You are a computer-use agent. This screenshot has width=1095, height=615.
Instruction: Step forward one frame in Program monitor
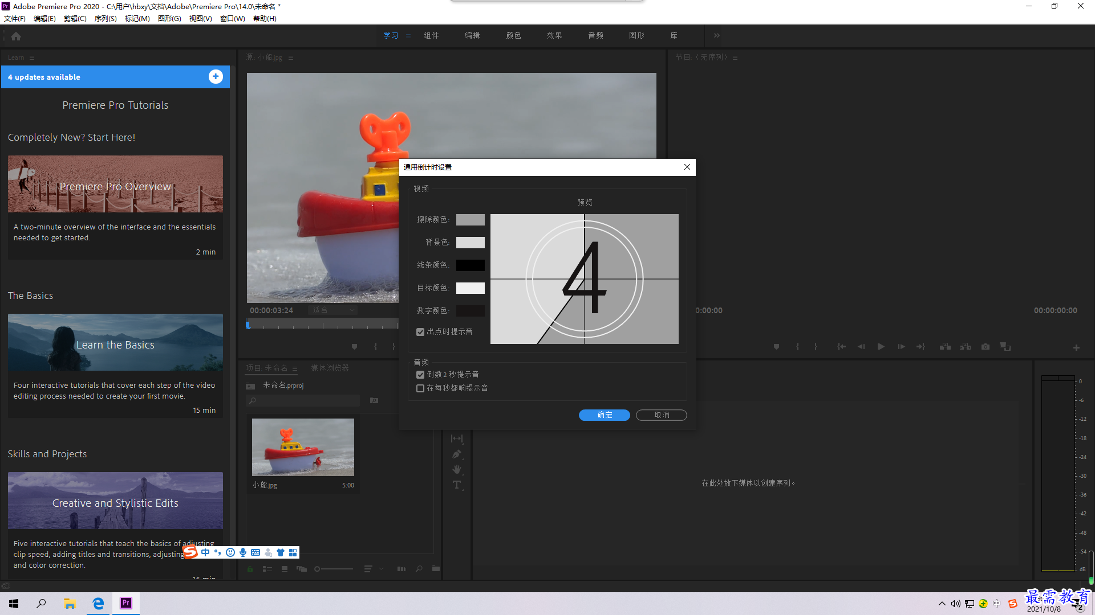(x=901, y=347)
